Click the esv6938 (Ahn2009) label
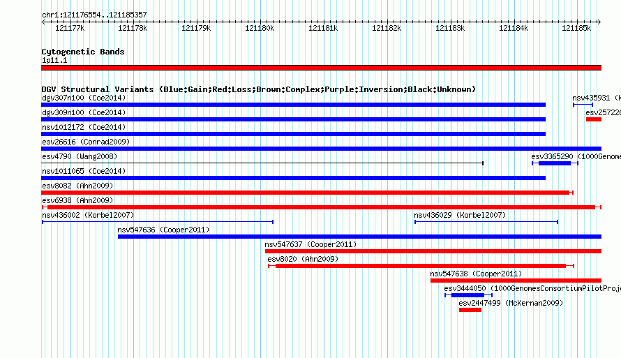 [x=77, y=200]
